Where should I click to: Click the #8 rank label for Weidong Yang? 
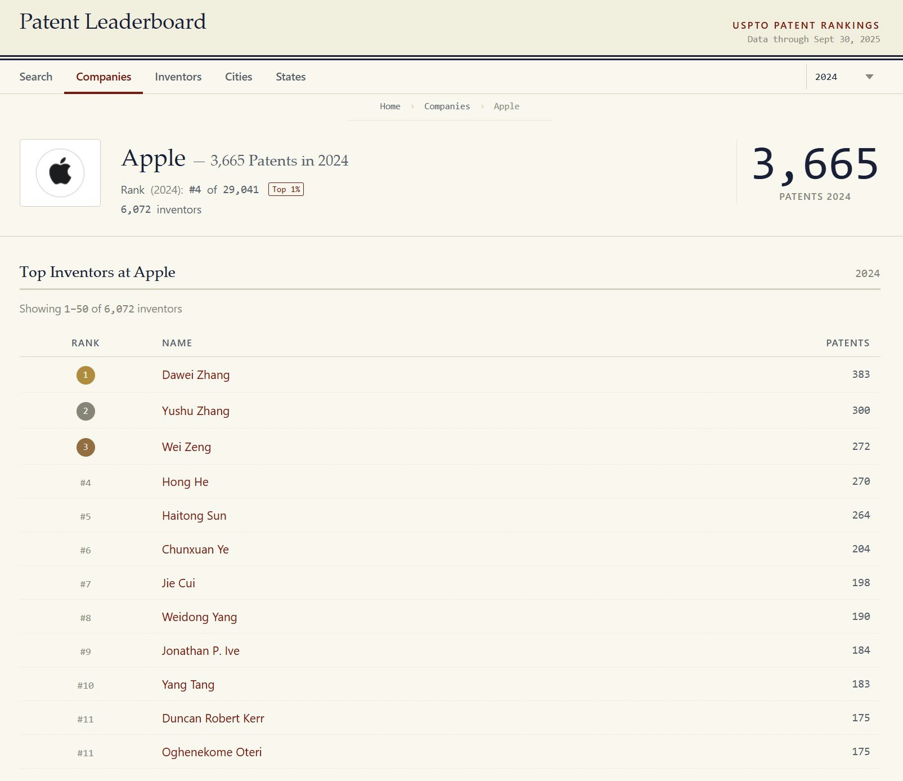pos(86,618)
